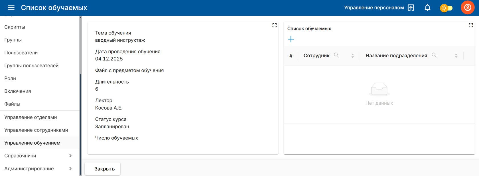
Task: Search by Сотрудник column magnifier icon
Action: [x=336, y=55]
